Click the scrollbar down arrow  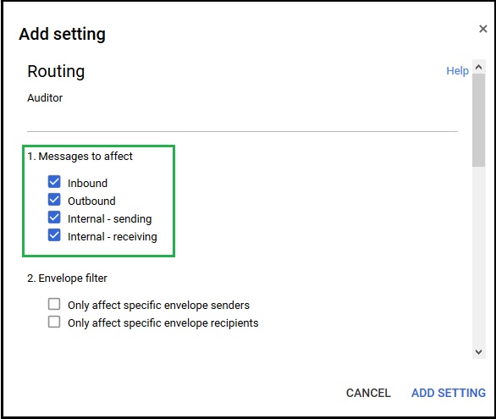pyautogui.click(x=478, y=352)
